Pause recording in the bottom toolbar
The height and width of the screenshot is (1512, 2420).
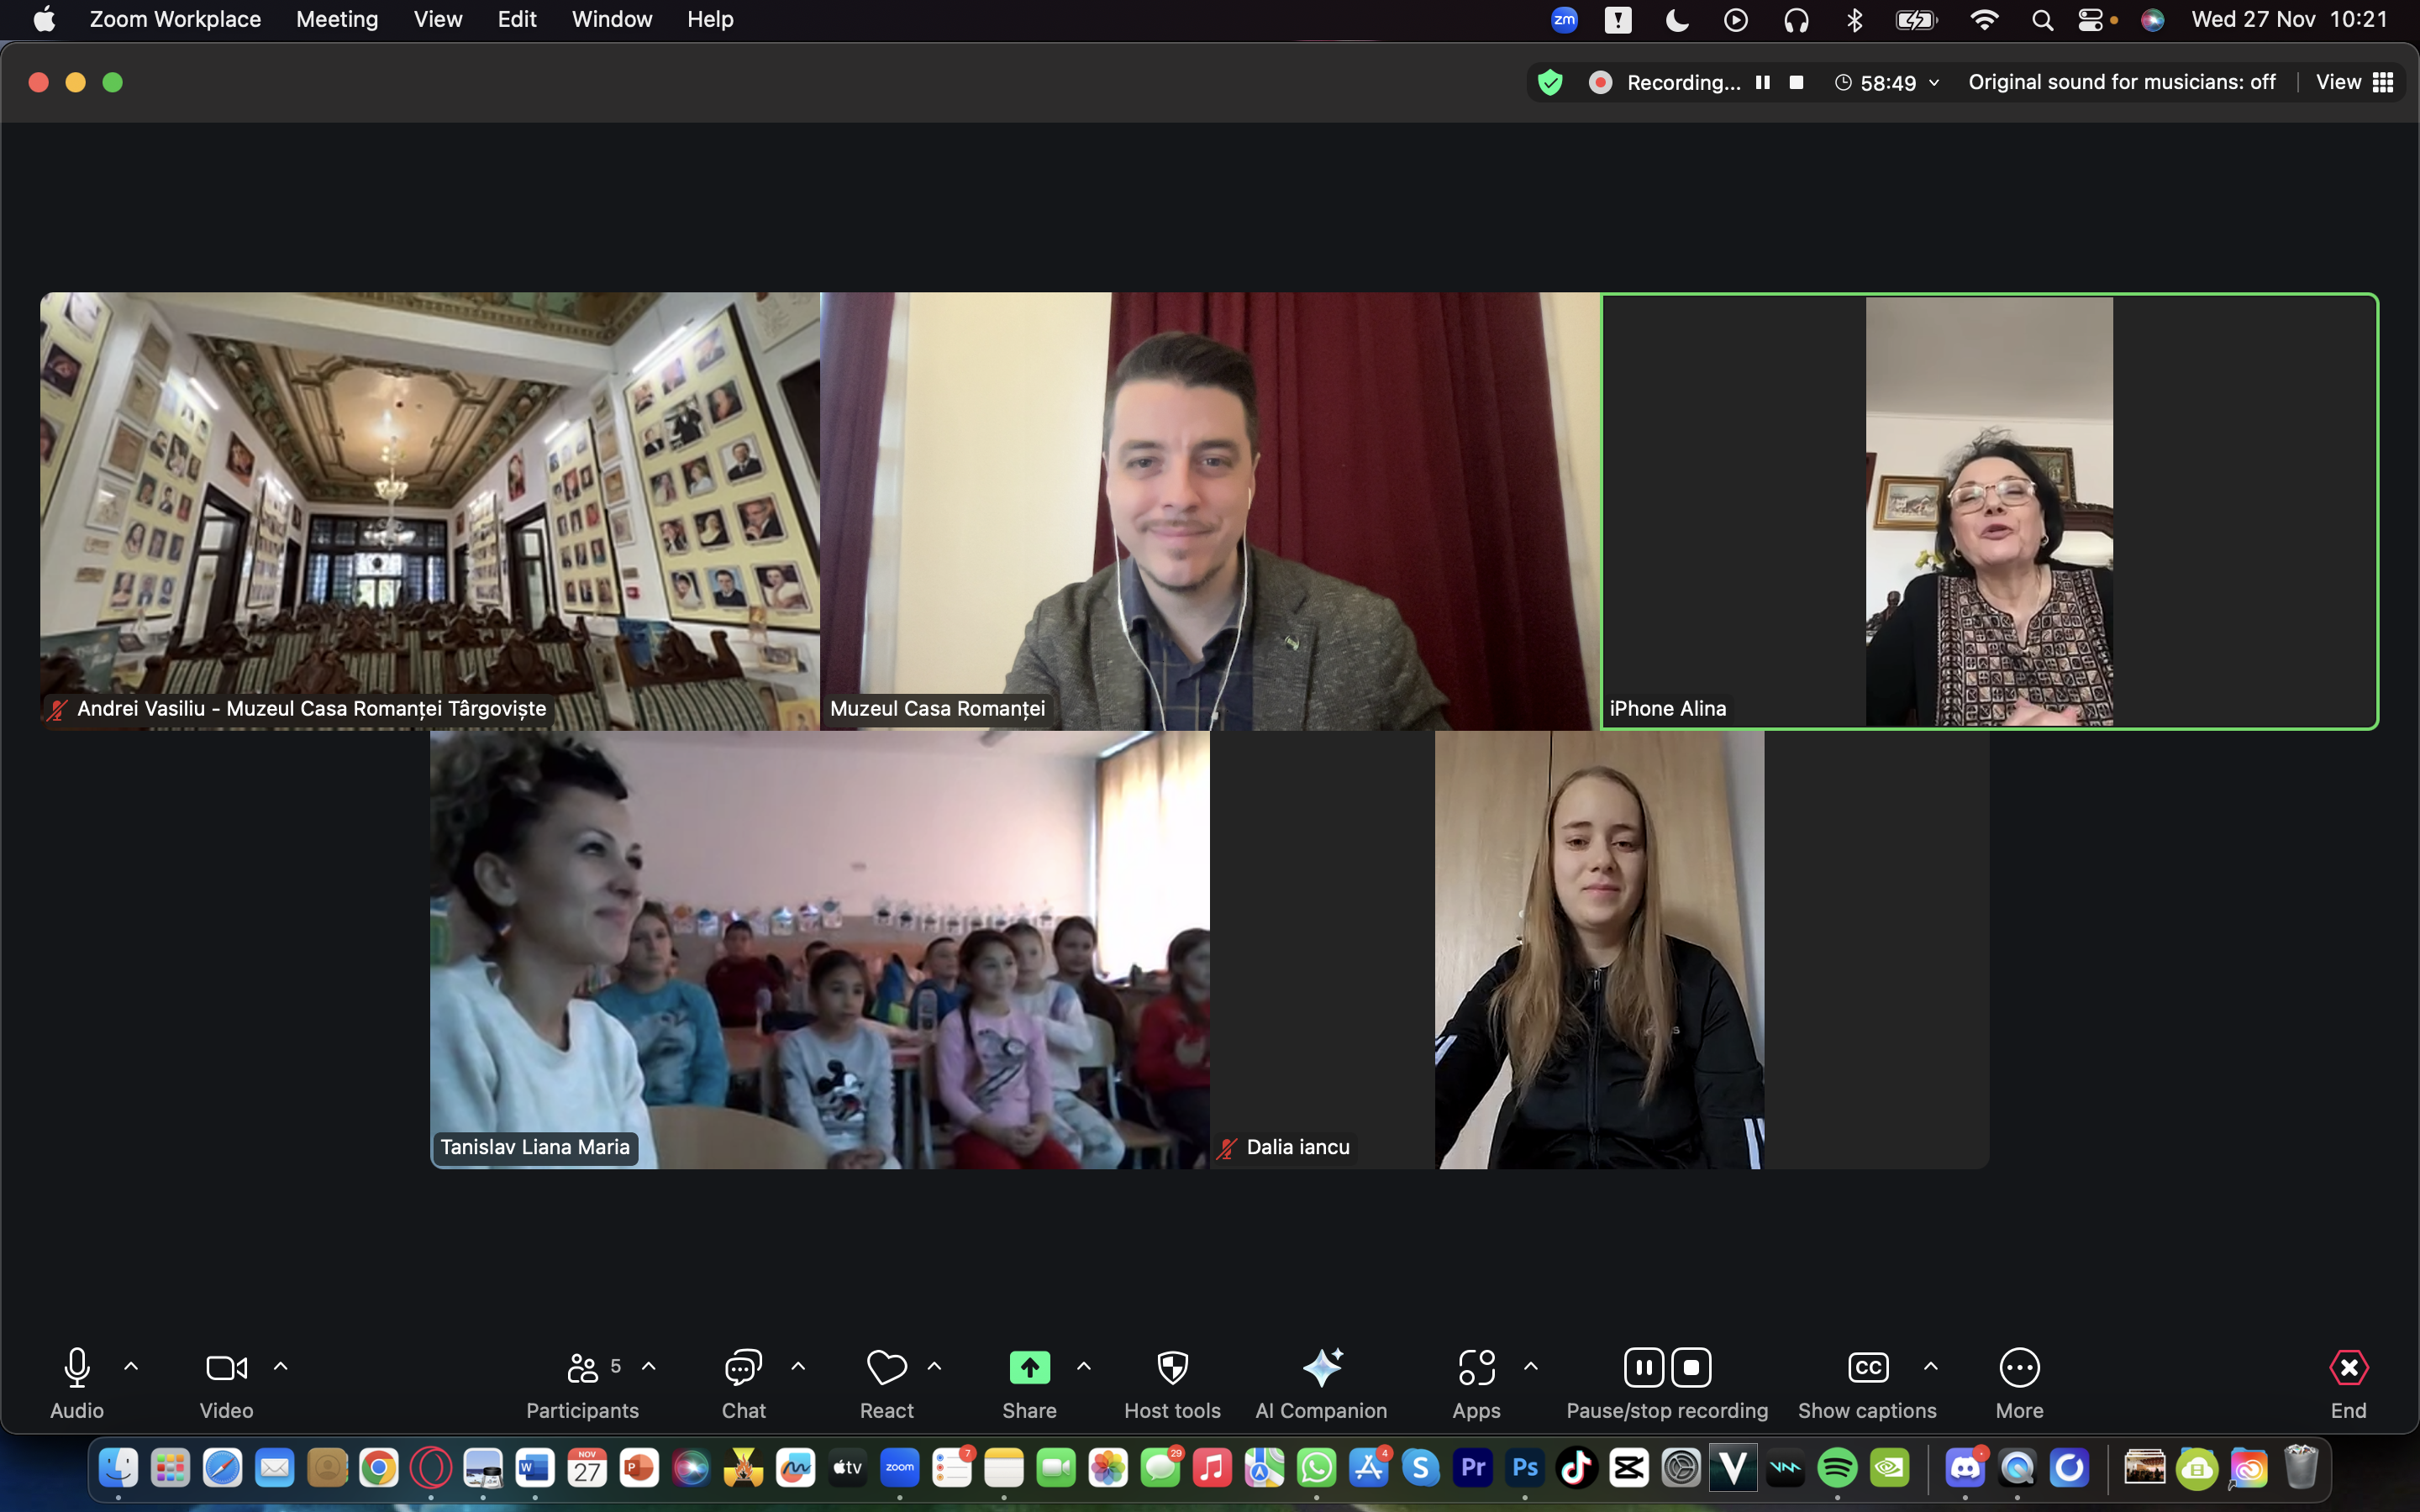(1644, 1368)
